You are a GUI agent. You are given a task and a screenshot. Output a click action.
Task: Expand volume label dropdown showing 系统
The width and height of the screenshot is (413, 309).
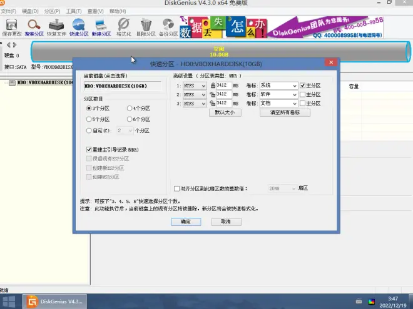(x=278, y=86)
